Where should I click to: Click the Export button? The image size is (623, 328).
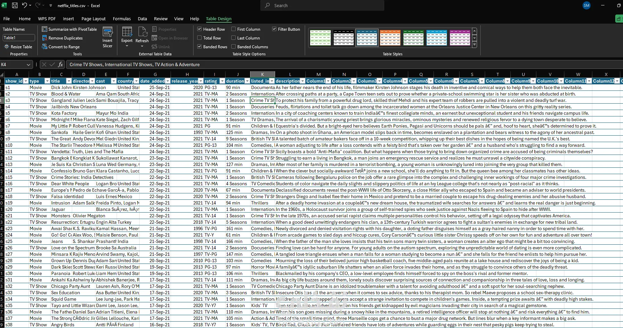pos(127,37)
